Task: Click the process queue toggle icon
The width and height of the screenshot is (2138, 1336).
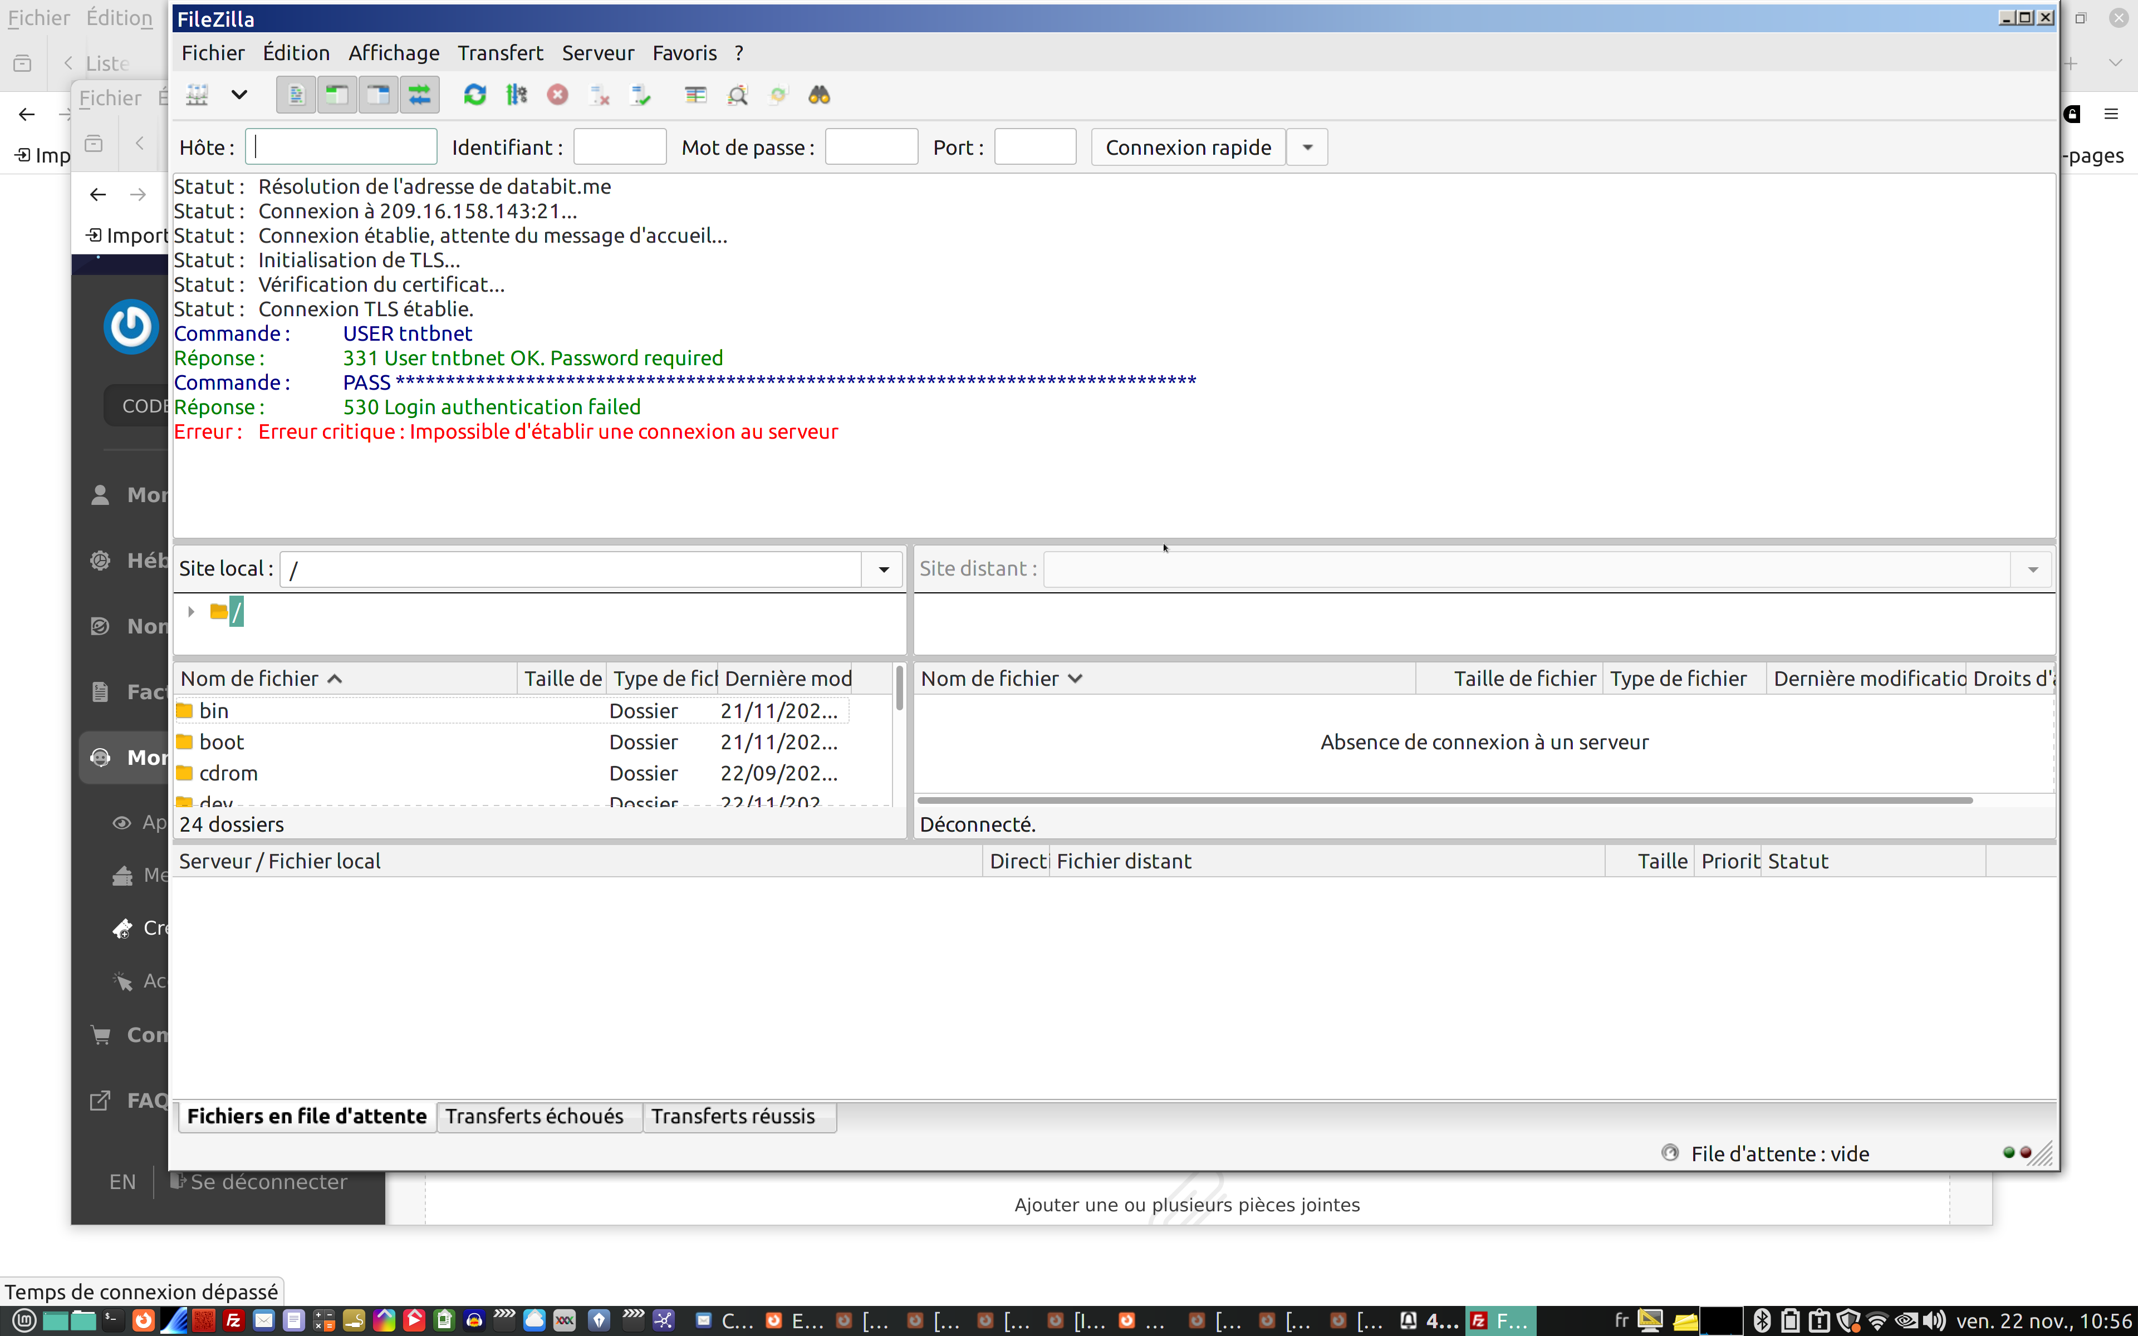Action: [516, 95]
